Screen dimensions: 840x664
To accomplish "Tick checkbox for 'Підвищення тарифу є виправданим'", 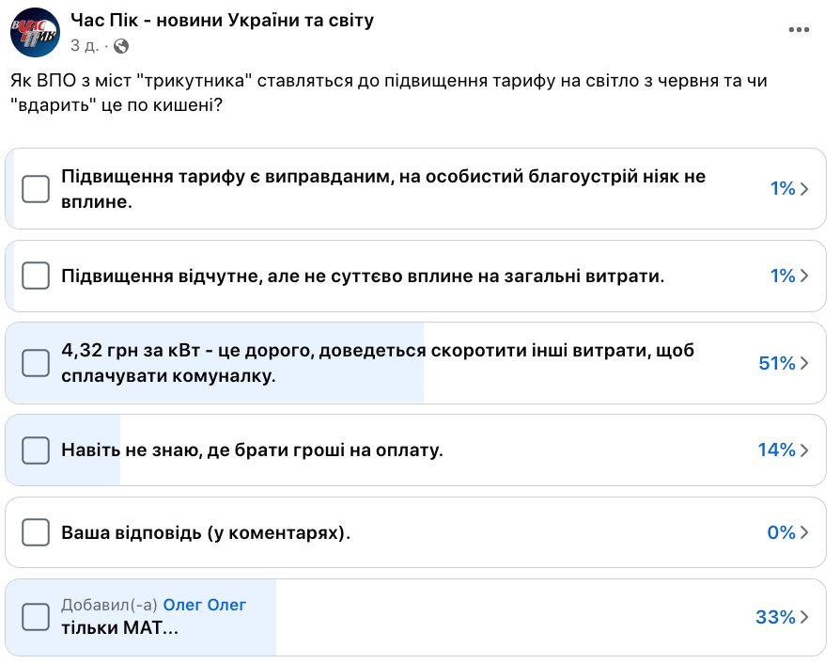I will click(x=36, y=189).
